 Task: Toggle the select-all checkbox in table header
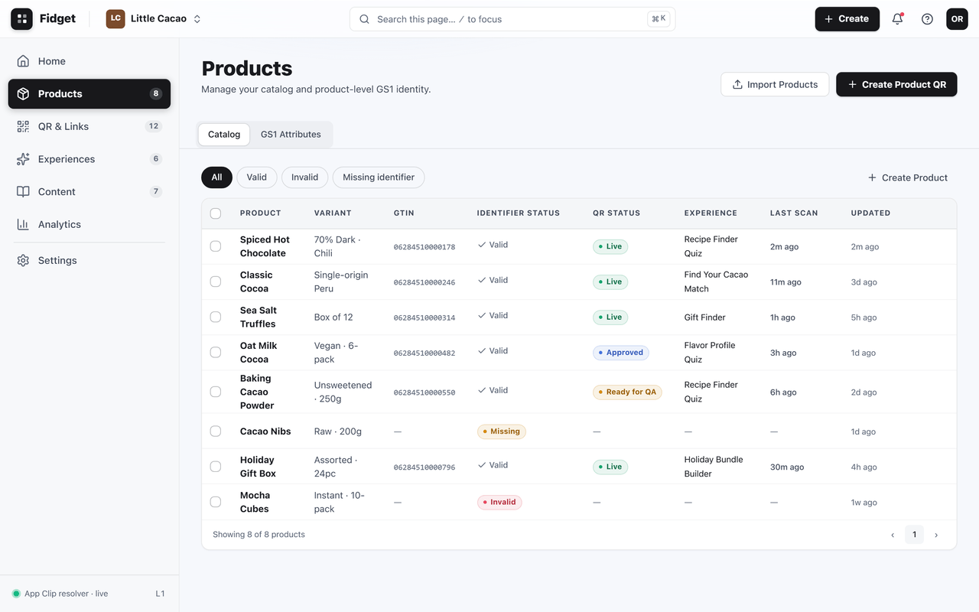click(x=216, y=213)
